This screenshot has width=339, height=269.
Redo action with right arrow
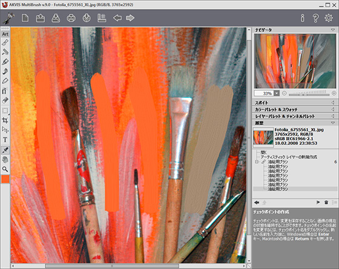click(x=130, y=18)
